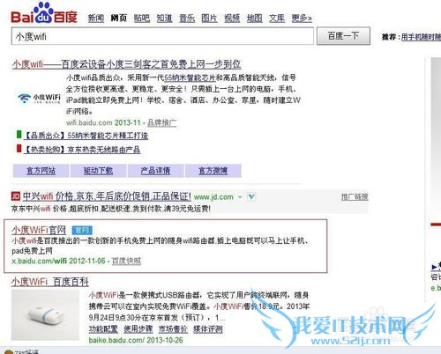Click the 百度一下 search button

(343, 36)
